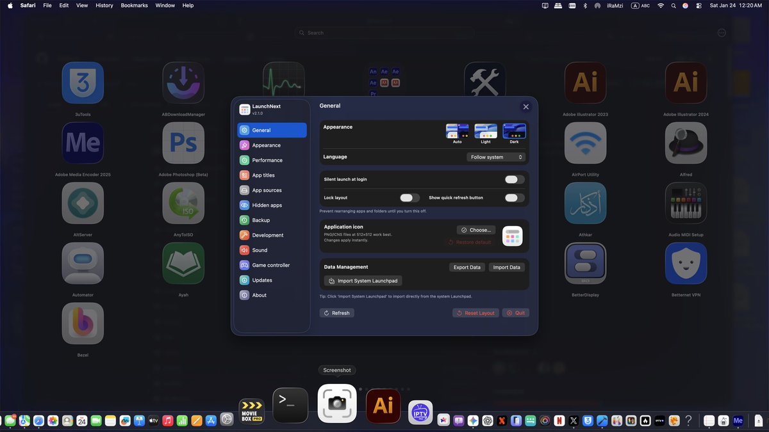Toggle the Lock layout switch

click(x=409, y=198)
